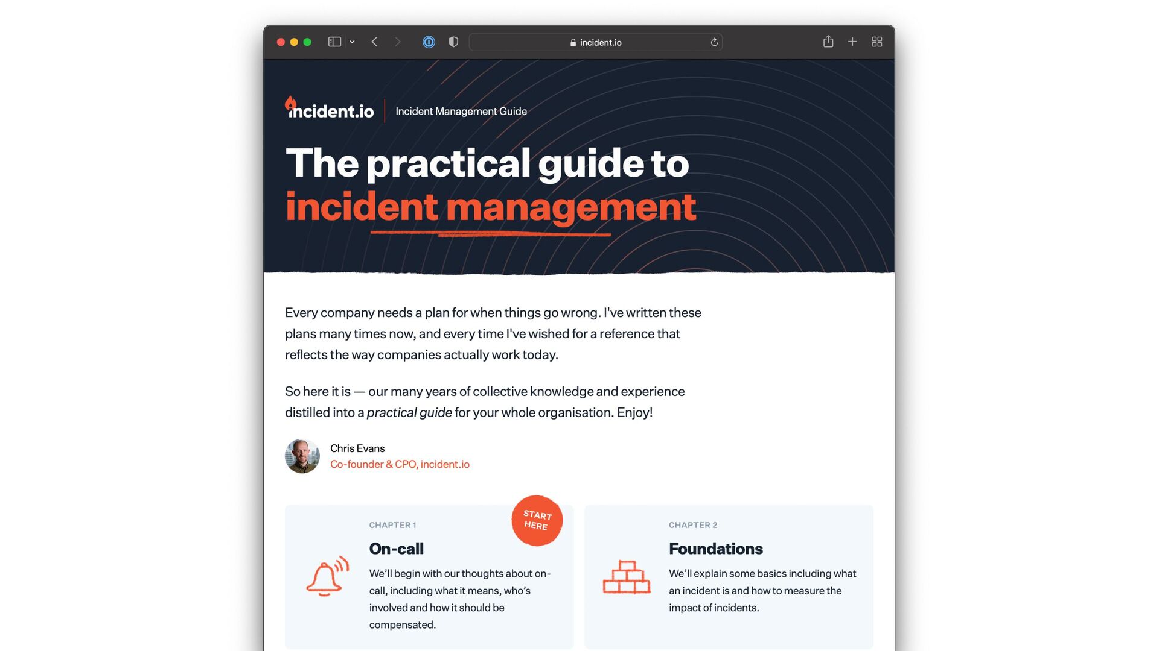Click the green fullscreen window button
Screen dimensions: 1159x651
[307, 42]
